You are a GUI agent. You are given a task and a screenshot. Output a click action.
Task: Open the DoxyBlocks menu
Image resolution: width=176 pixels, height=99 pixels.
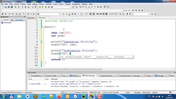76,4
